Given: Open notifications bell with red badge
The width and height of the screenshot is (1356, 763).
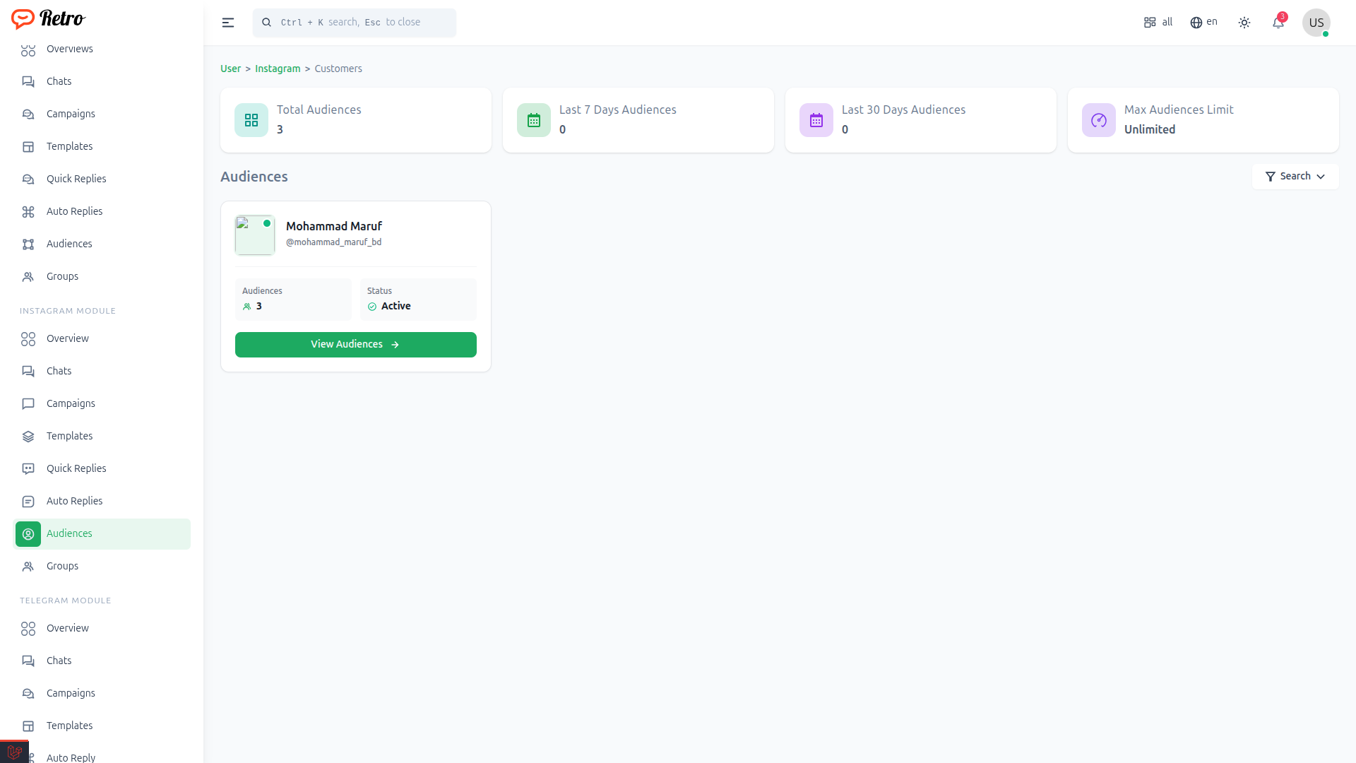Looking at the screenshot, I should tap(1278, 23).
